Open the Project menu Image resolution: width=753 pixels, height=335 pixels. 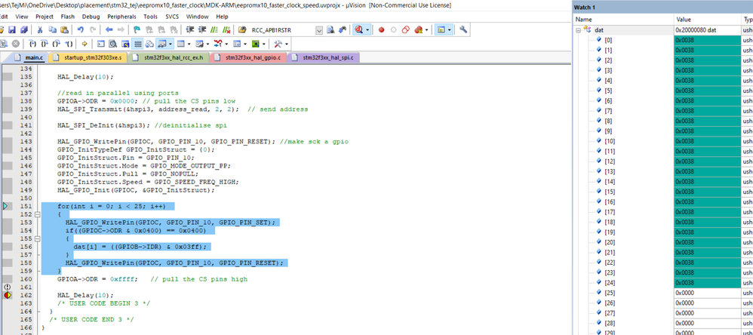(x=45, y=17)
